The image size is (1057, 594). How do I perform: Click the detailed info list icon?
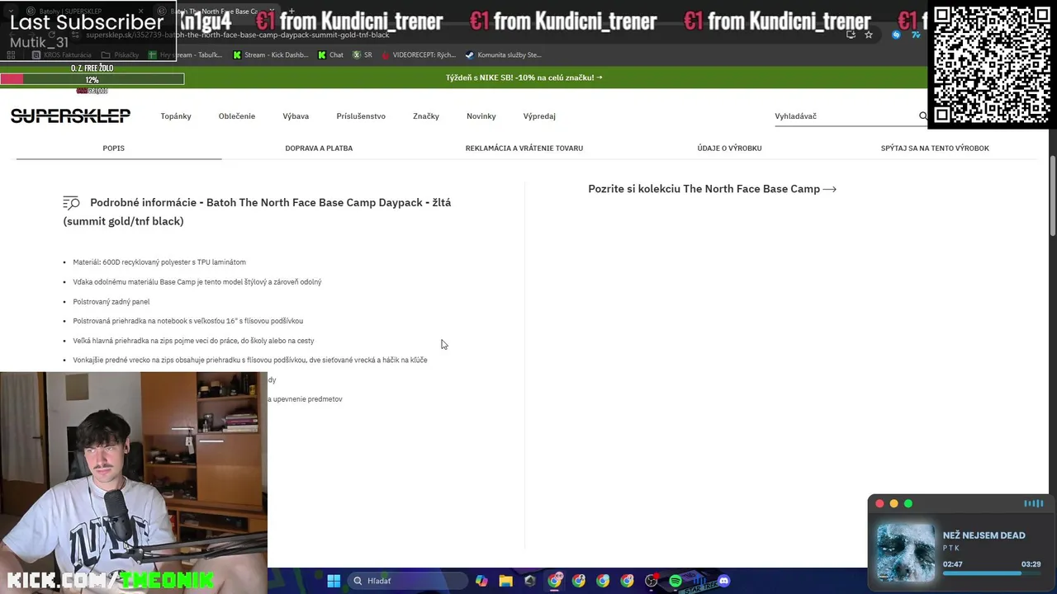[x=72, y=203]
